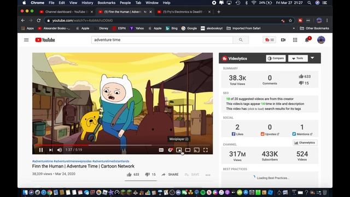The width and height of the screenshot is (350, 197).
Task: Open macOS Spotlight search
Action: 309,3
